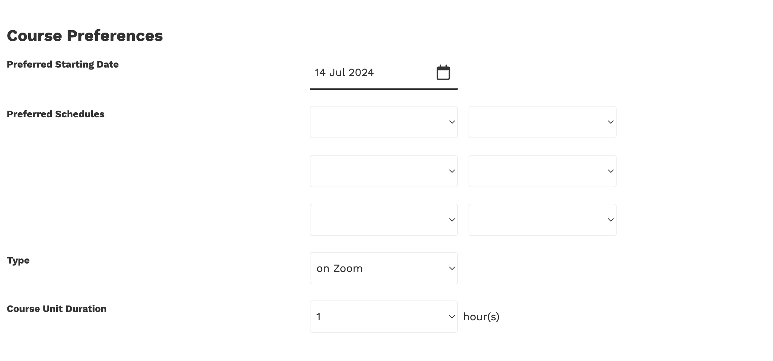773x361 pixels.
Task: Open the bottom-left Preferred Schedules dropdown
Action: (383, 220)
